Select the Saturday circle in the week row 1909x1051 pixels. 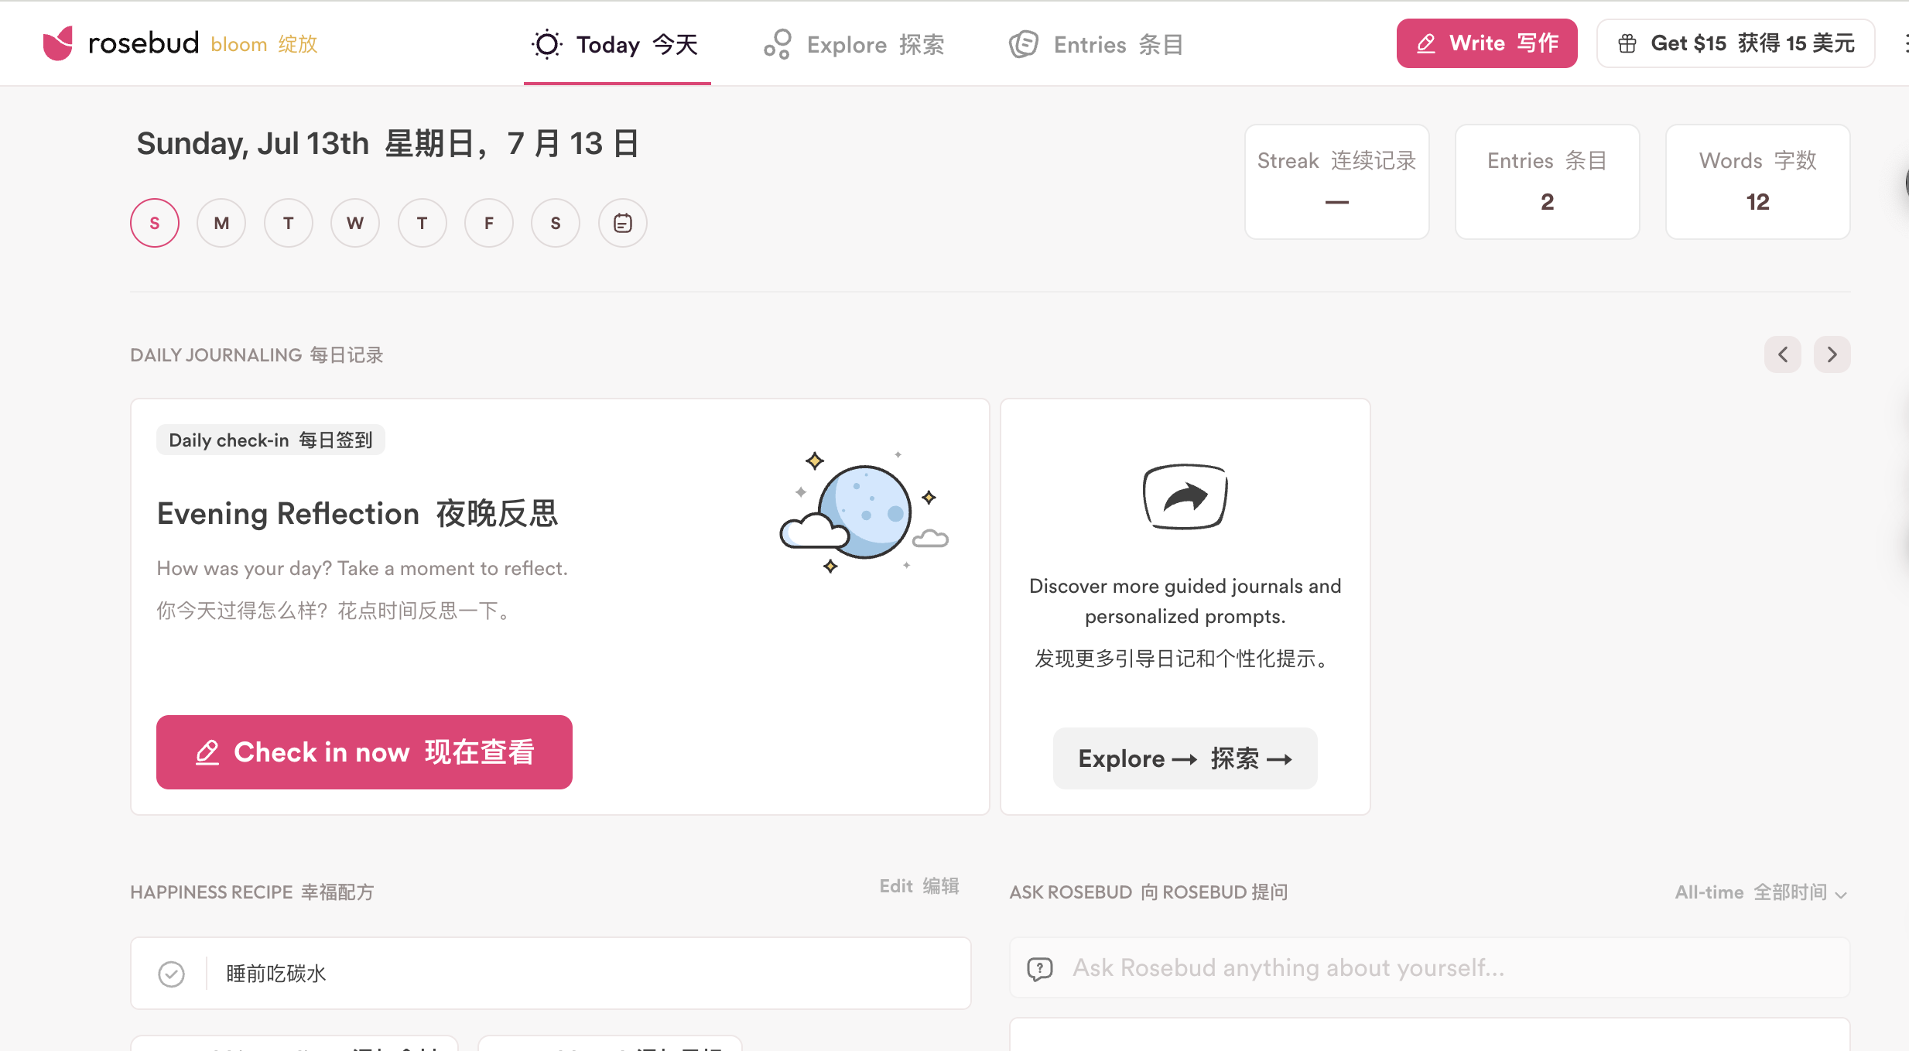pyautogui.click(x=556, y=222)
